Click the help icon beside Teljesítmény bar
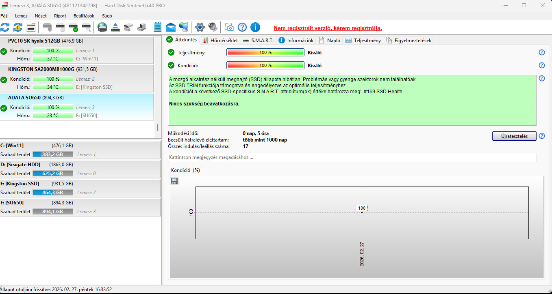The width and height of the screenshot is (552, 294). pos(542,52)
